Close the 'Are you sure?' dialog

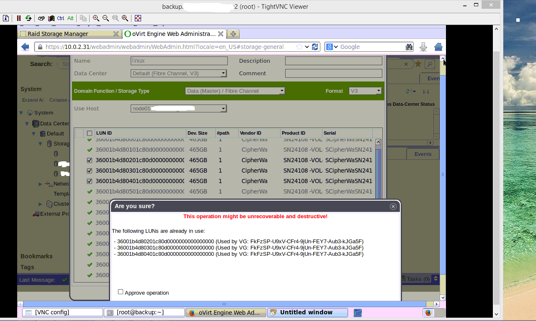393,206
